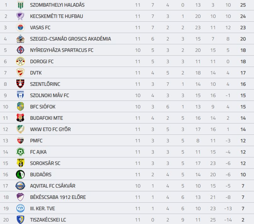254x224 pixels.
Task: Select the Dorogi FC miner-hammers crest
Action: [x=20, y=61]
